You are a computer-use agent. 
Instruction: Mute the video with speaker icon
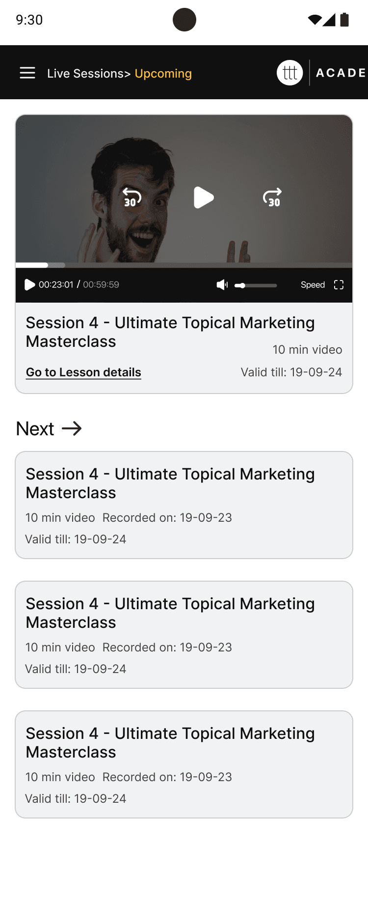click(222, 285)
